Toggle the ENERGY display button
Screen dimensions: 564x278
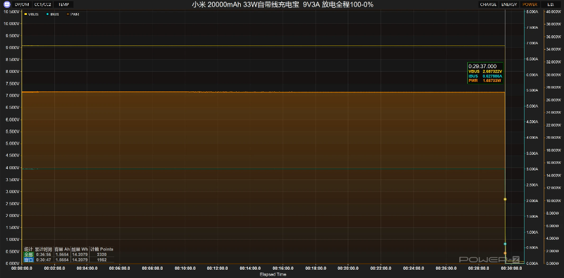click(x=510, y=5)
